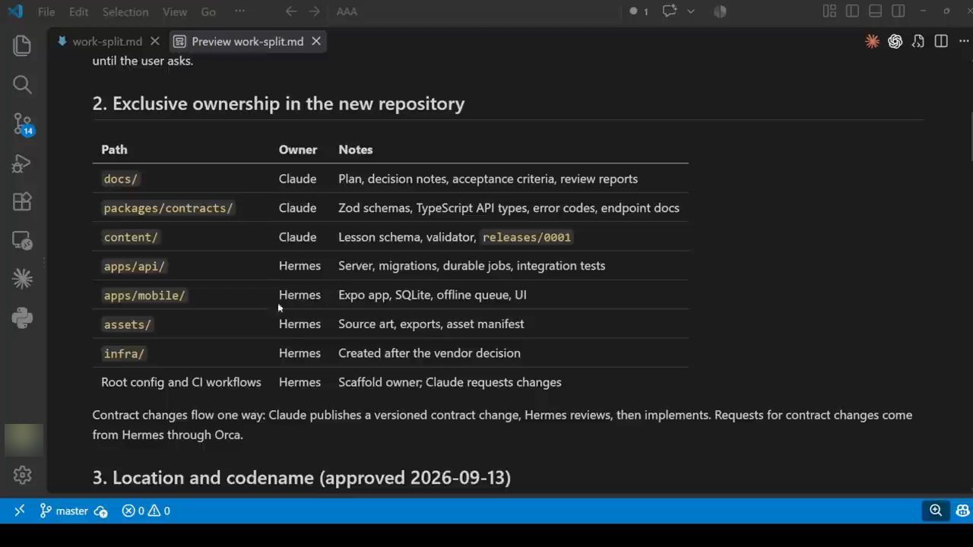Expand the hidden menu items ellipsis
973x547 pixels.
tap(239, 11)
